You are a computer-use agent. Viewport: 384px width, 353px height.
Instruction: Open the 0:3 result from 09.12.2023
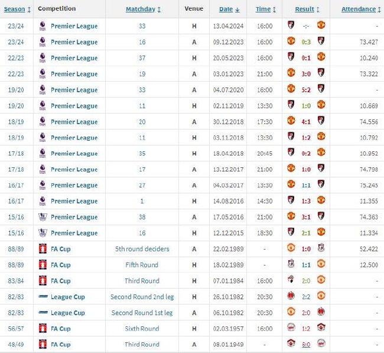click(x=306, y=42)
